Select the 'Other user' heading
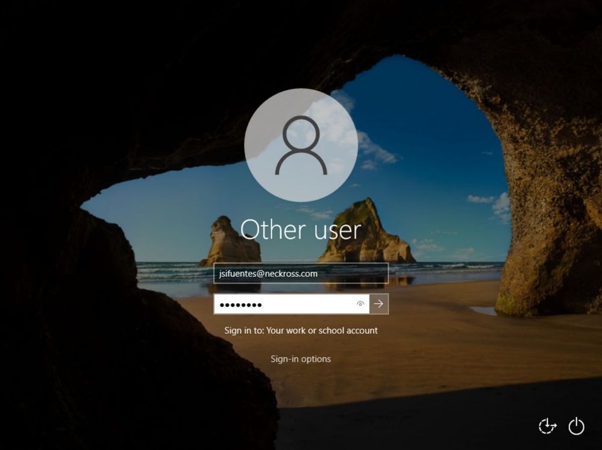The image size is (602, 450). pyautogui.click(x=301, y=230)
